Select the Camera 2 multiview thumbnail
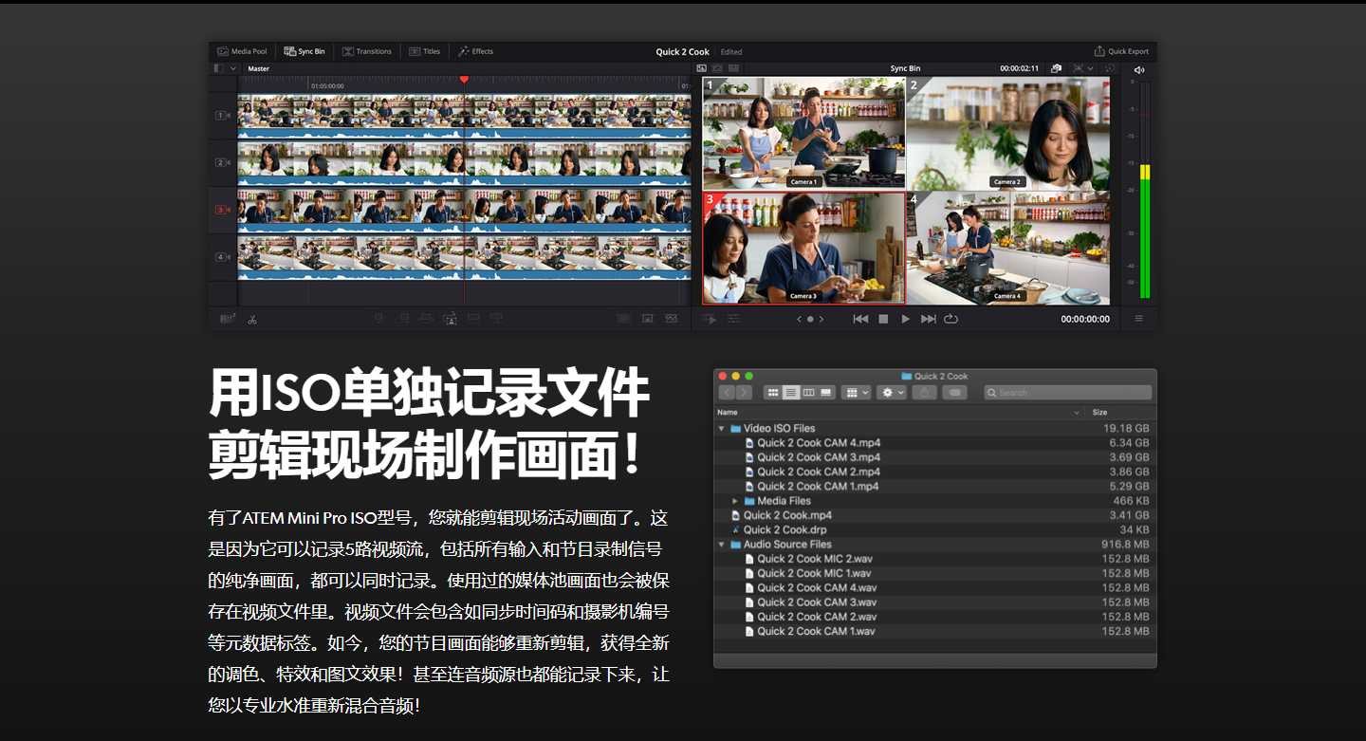The height and width of the screenshot is (741, 1366). 1007,133
